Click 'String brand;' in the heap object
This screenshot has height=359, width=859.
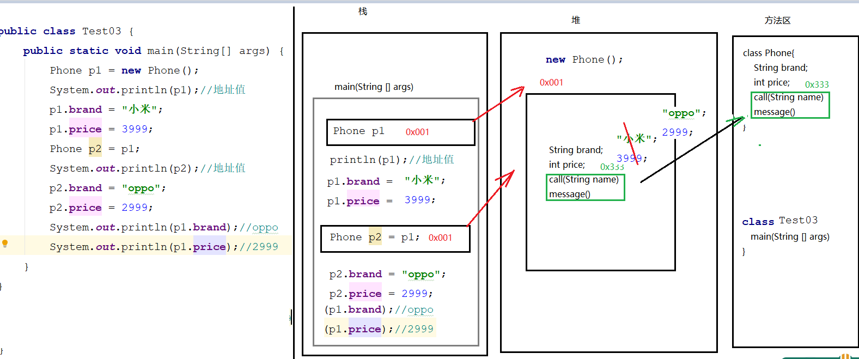coord(576,150)
